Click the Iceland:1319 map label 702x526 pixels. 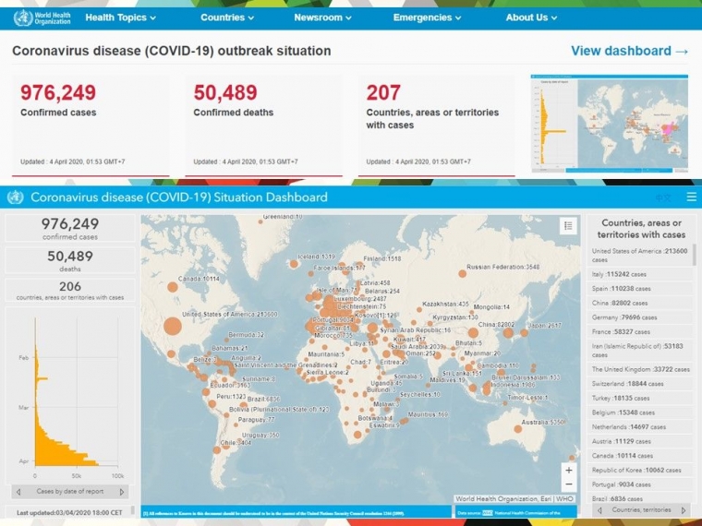tap(316, 257)
